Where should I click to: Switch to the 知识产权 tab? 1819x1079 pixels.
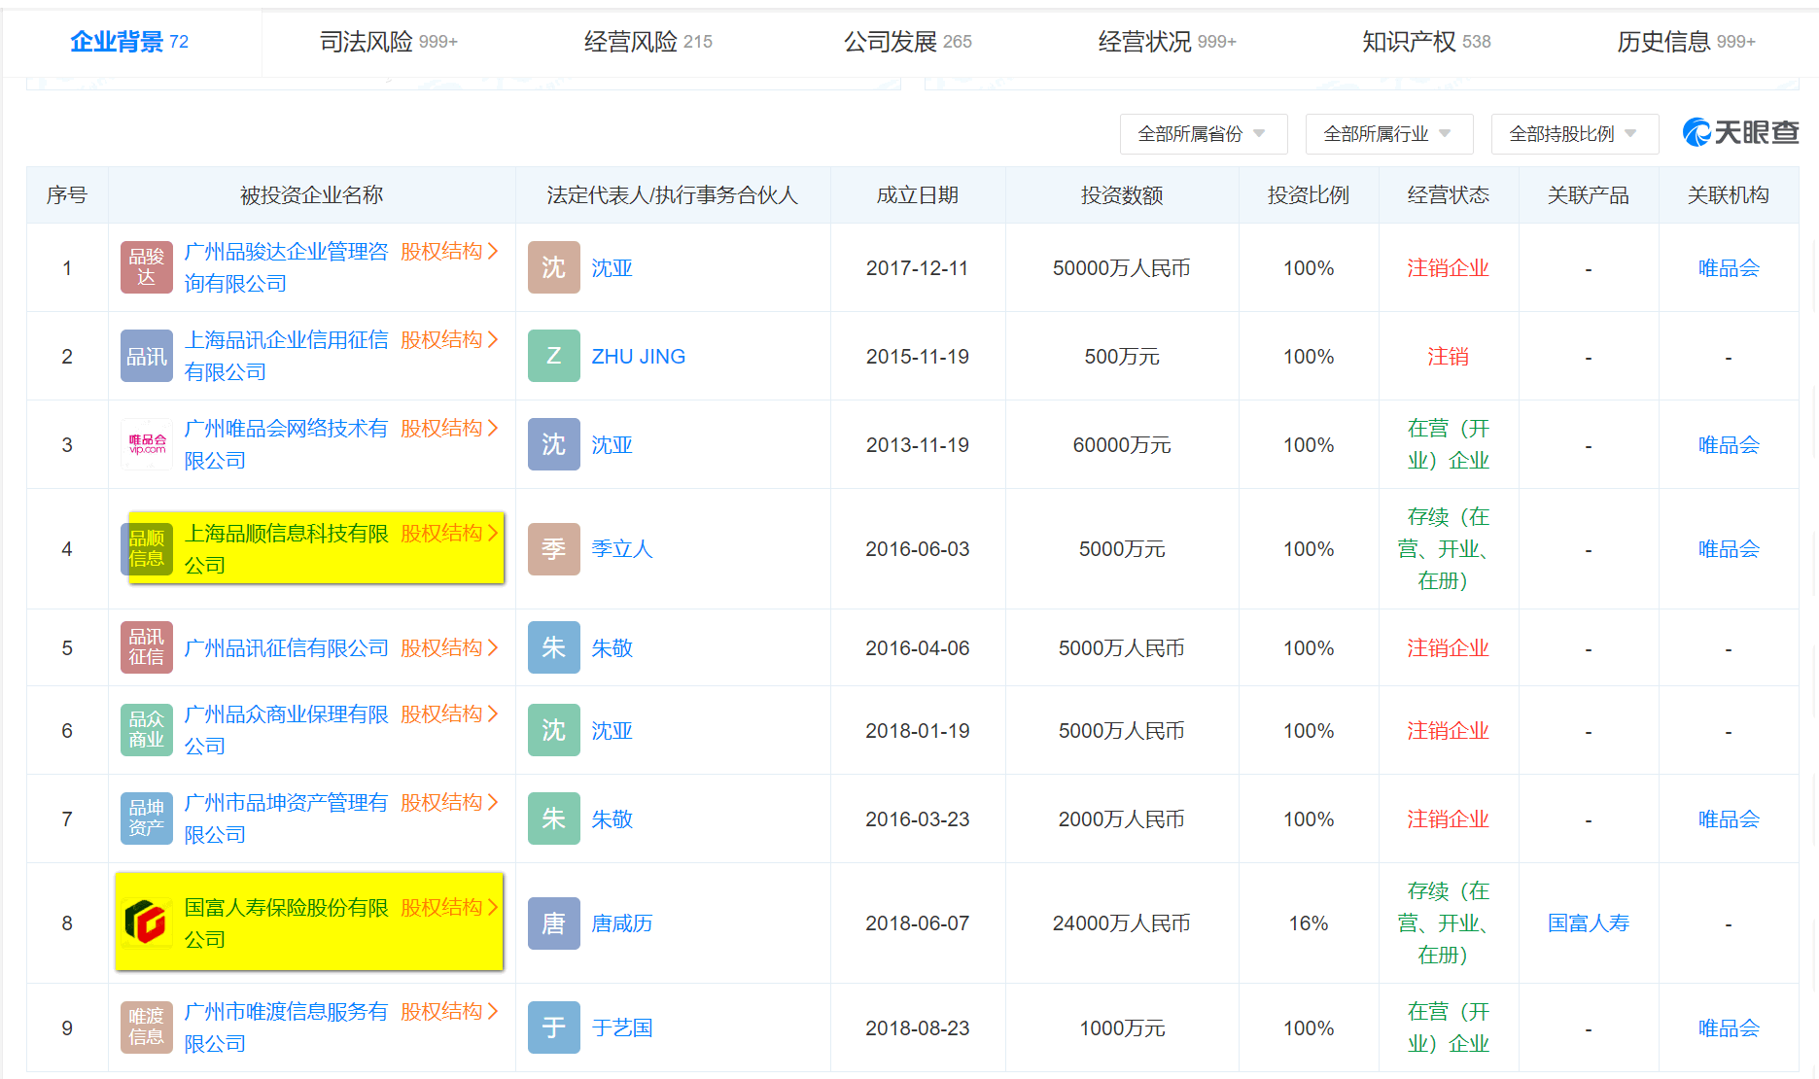pos(1426,42)
